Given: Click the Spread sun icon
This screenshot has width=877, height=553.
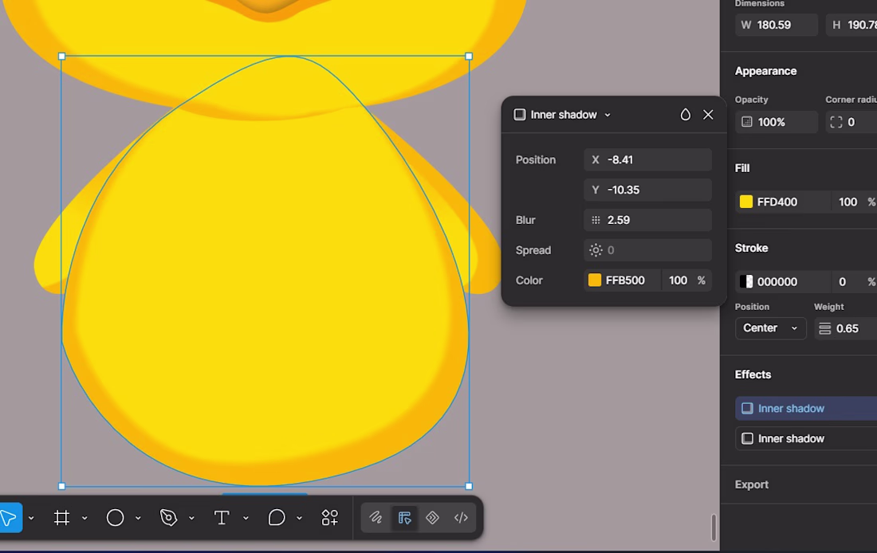Looking at the screenshot, I should click(x=596, y=250).
